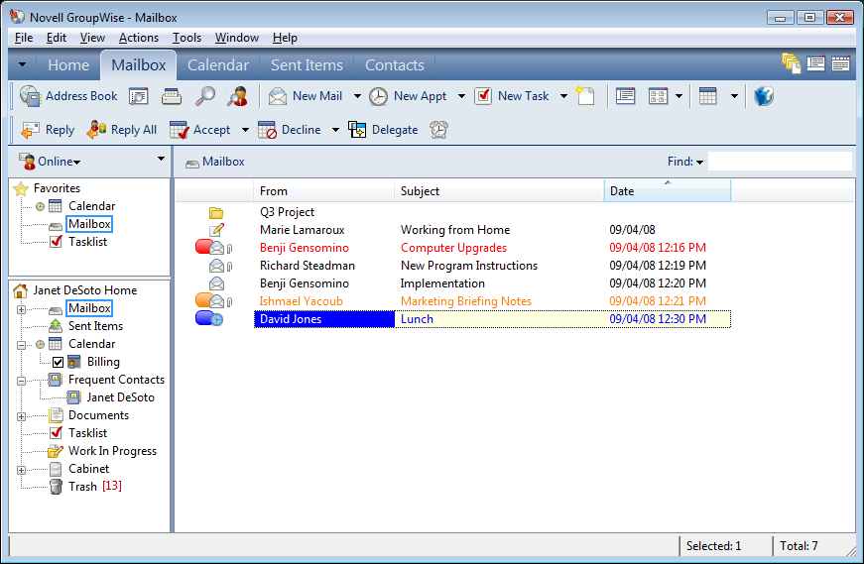Click the user search icon in toolbar

click(237, 96)
